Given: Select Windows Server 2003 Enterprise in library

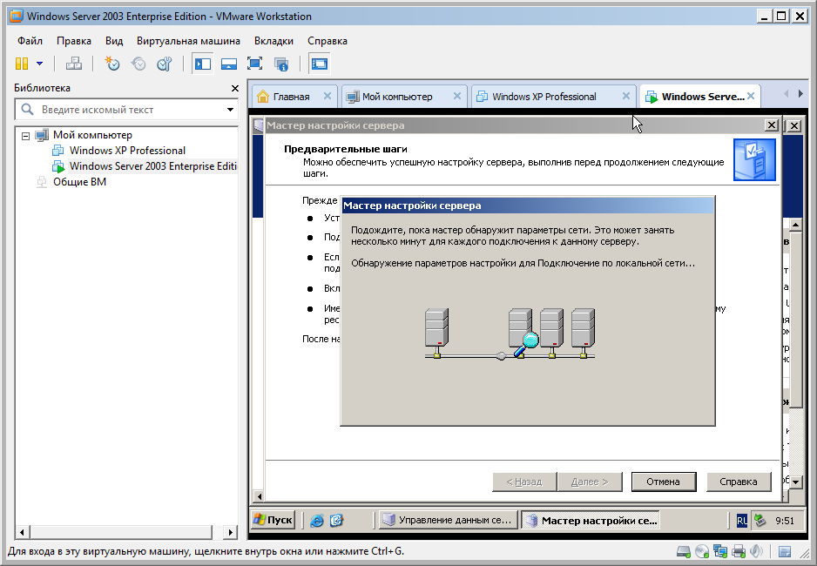Looking at the screenshot, I should click(x=152, y=166).
